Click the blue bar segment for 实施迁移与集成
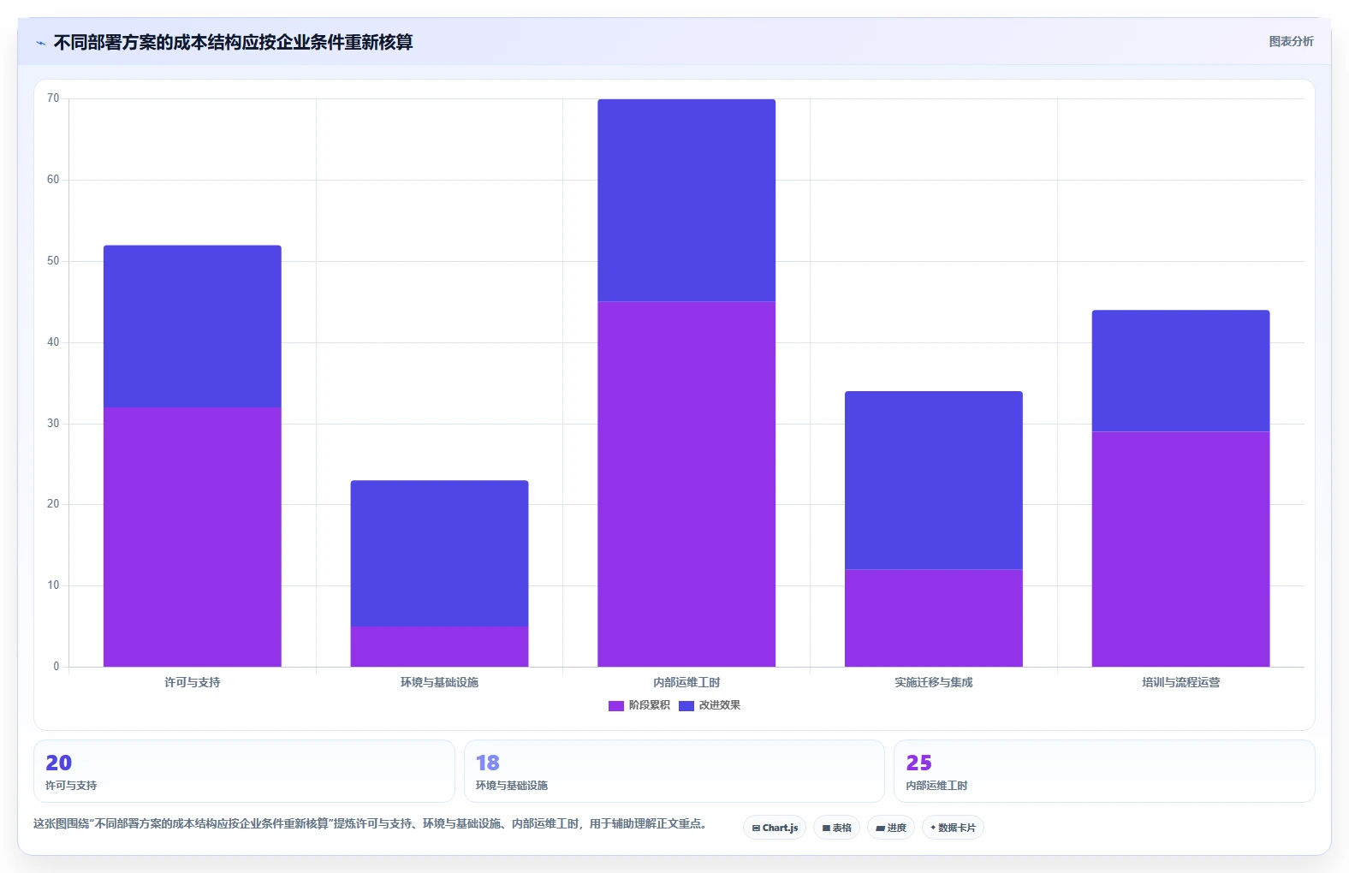The width and height of the screenshot is (1349, 873). (x=934, y=480)
